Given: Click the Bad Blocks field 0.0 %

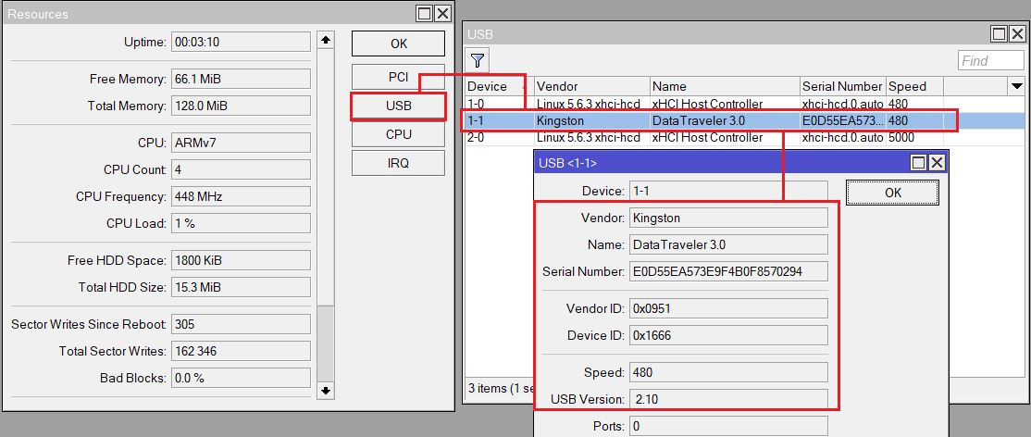Looking at the screenshot, I should tap(241, 379).
